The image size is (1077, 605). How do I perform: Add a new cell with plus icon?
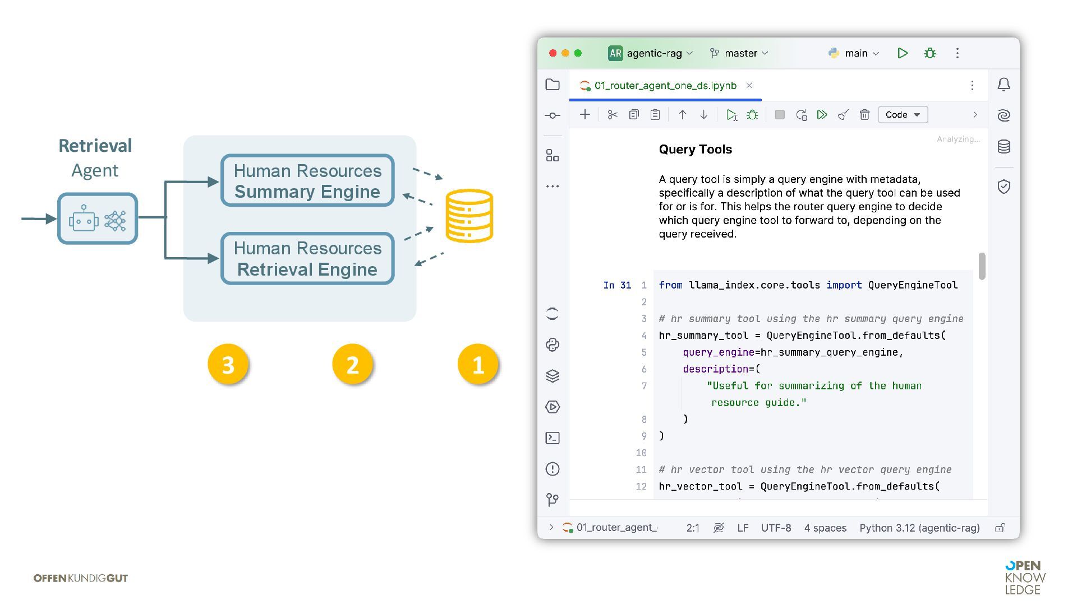(x=585, y=115)
